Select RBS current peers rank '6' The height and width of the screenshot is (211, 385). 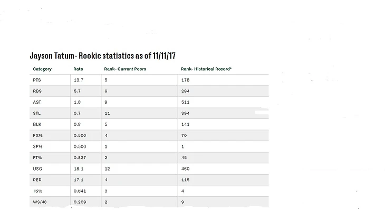coord(106,91)
